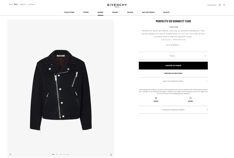
Task: Open the shopping bag icon
Action: pyautogui.click(x=220, y=5)
